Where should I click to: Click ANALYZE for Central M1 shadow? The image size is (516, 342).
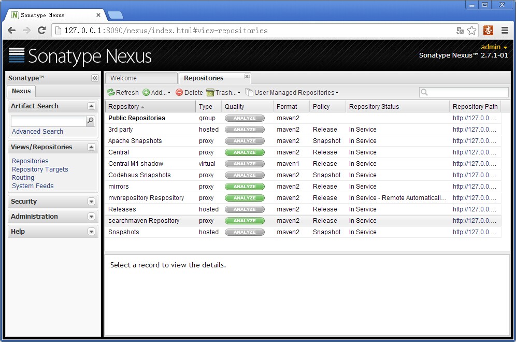(245, 164)
